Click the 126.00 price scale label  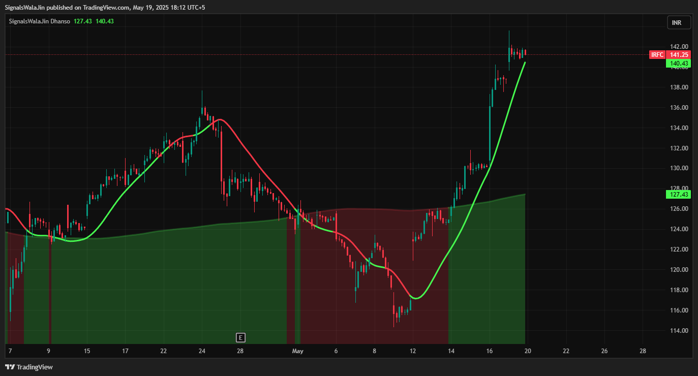(679, 209)
